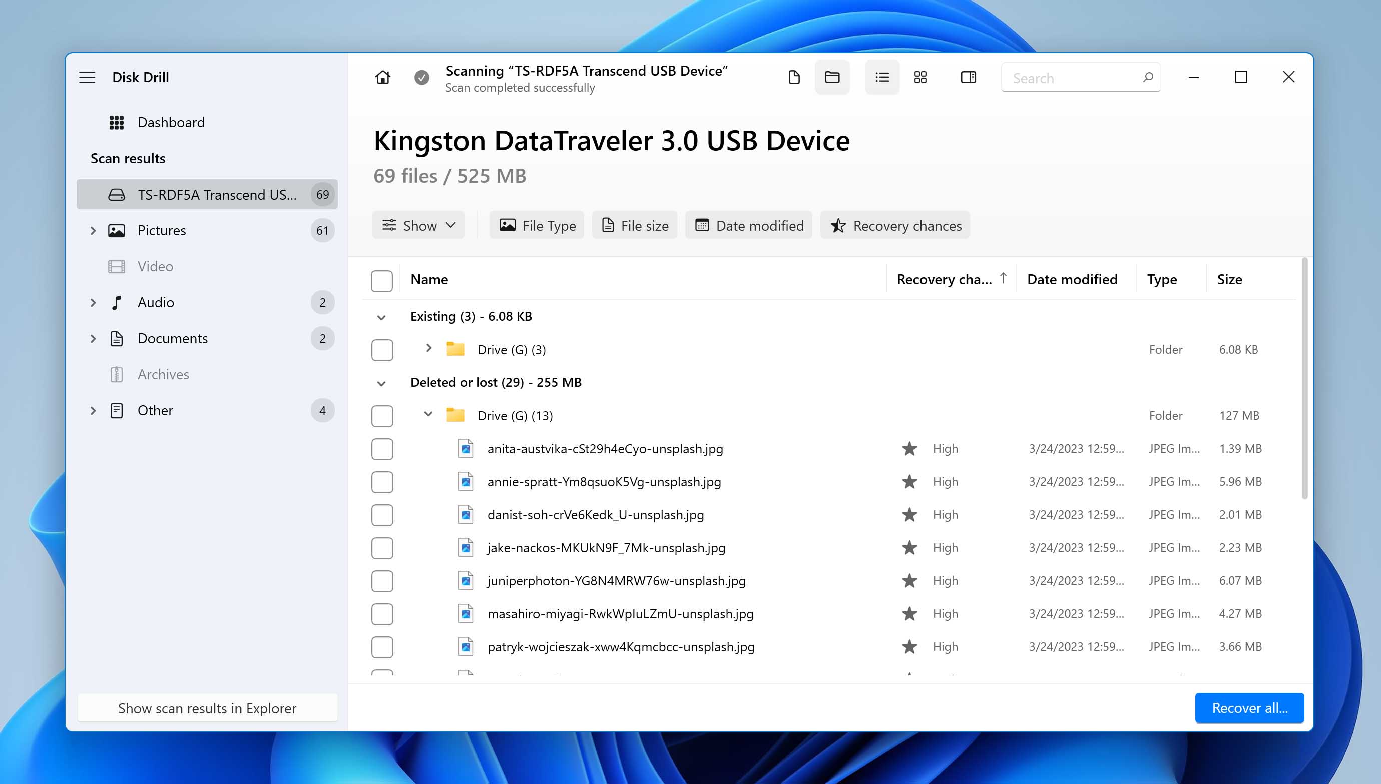1381x784 pixels.
Task: Filter by Date modified button
Action: [749, 225]
